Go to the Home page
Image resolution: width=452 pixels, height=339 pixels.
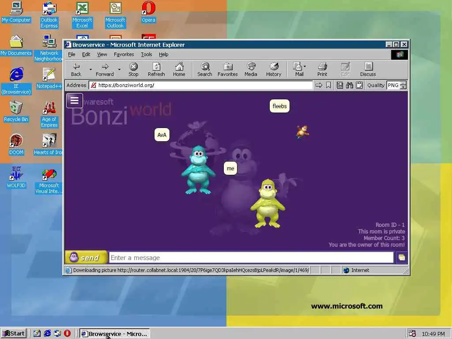pyautogui.click(x=179, y=70)
